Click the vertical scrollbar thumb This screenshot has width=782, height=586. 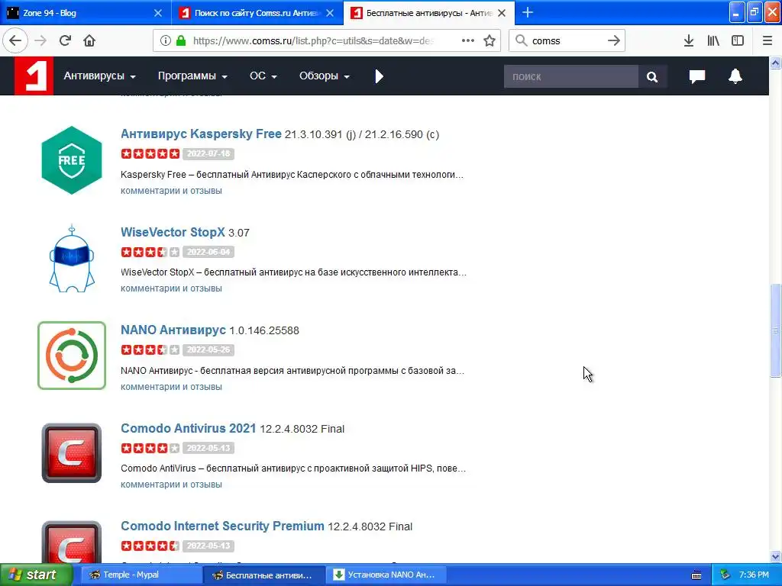776,330
